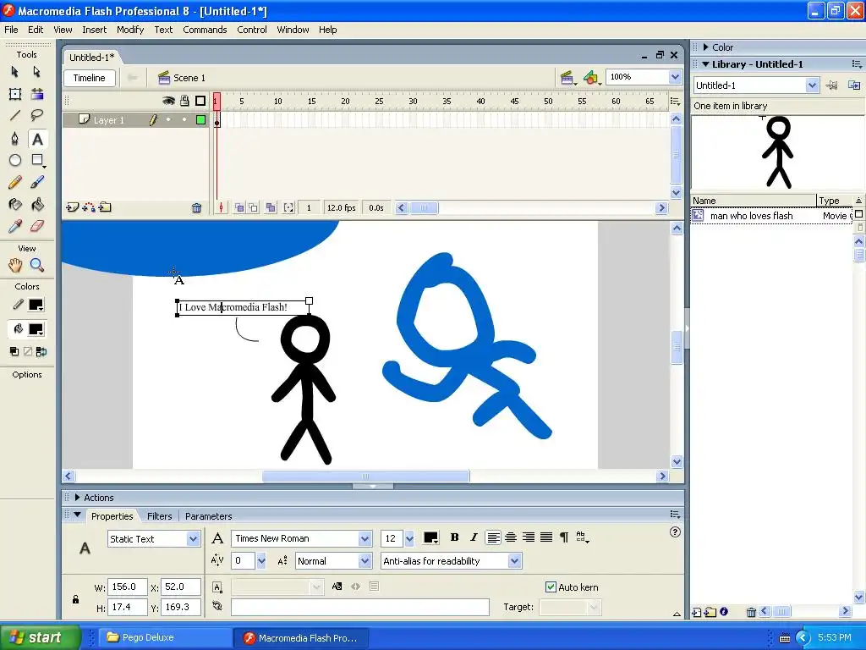Image resolution: width=866 pixels, height=650 pixels.
Task: Expand the Actions panel
Action: click(77, 498)
